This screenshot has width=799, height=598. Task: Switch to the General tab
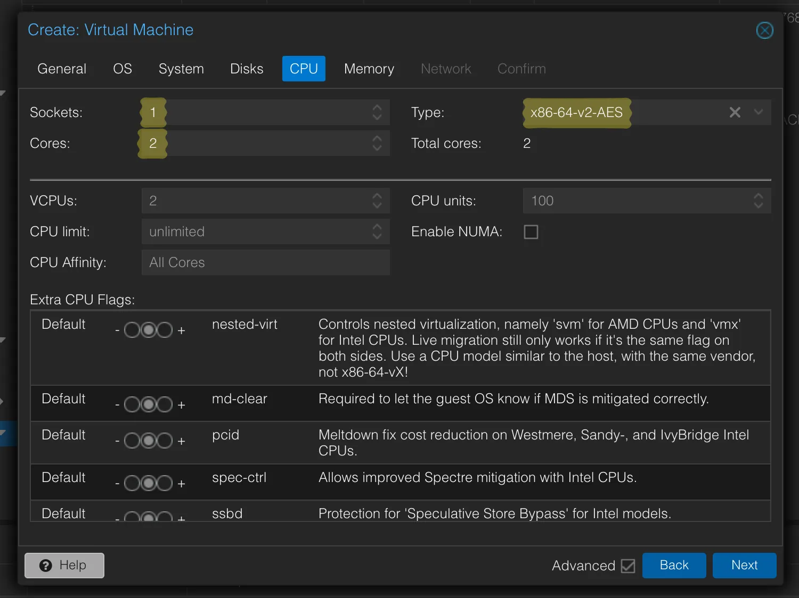[62, 69]
